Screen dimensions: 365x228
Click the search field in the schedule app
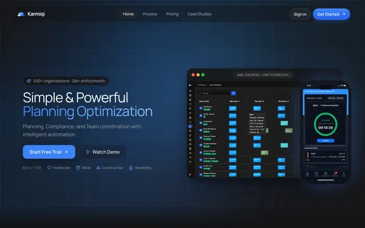[x=214, y=93]
